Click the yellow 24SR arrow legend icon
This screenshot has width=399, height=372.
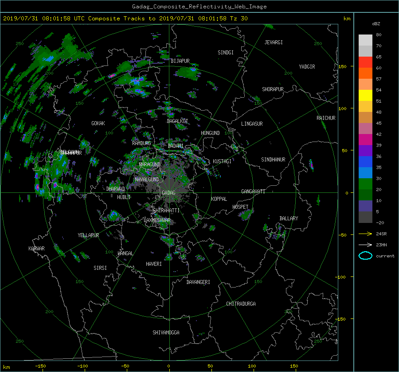click(x=365, y=234)
